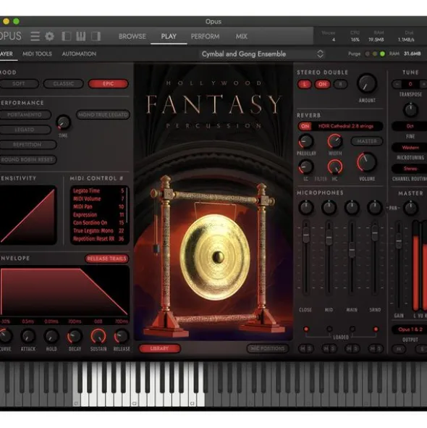Image resolution: width=427 pixels, height=428 pixels.
Task: Click the envelope Hold knob
Action: pos(51,336)
